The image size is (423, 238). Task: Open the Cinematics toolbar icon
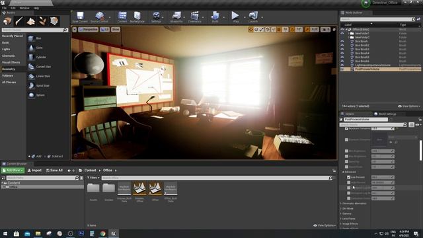(x=194, y=17)
